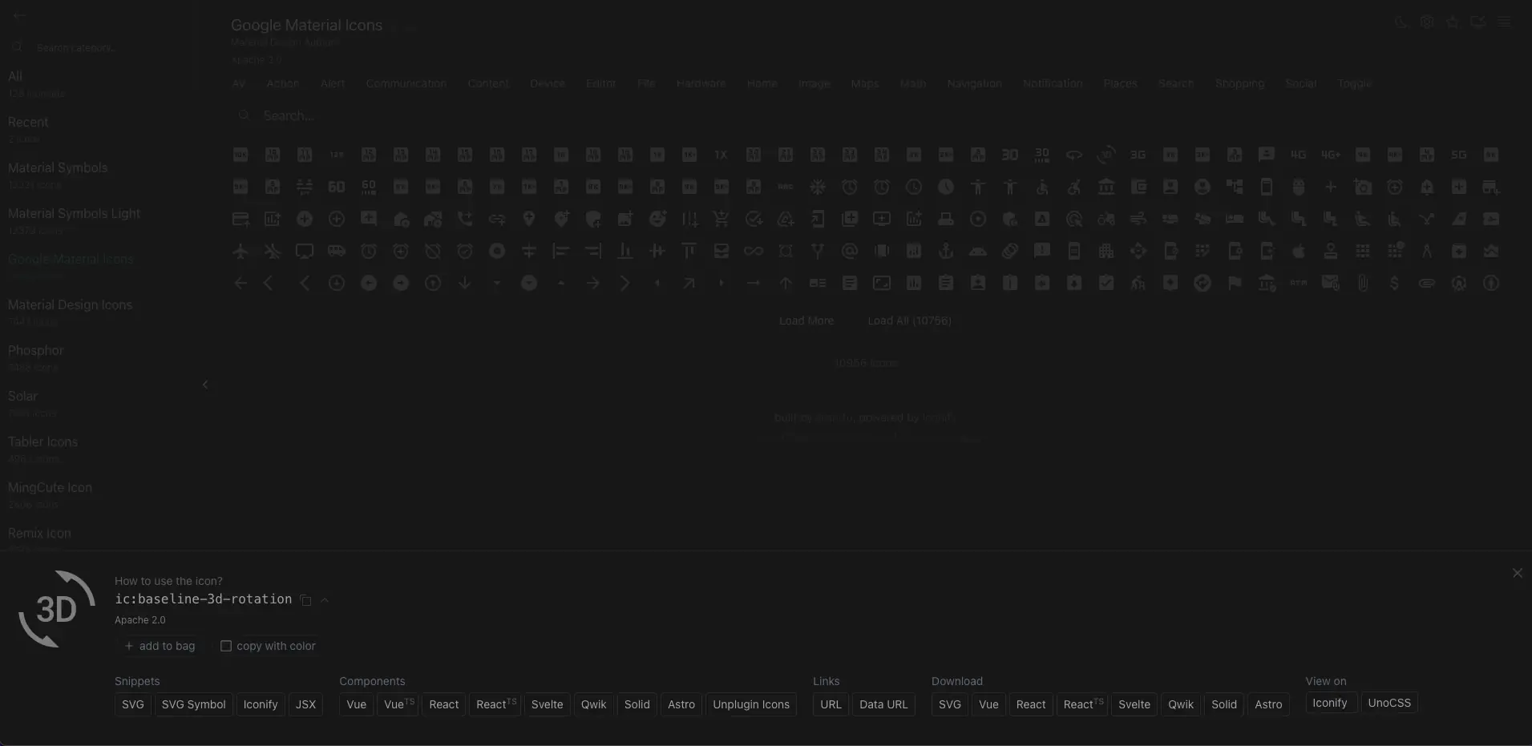Select the 3G icon in grid
Image resolution: width=1532 pixels, height=746 pixels.
1138,155
